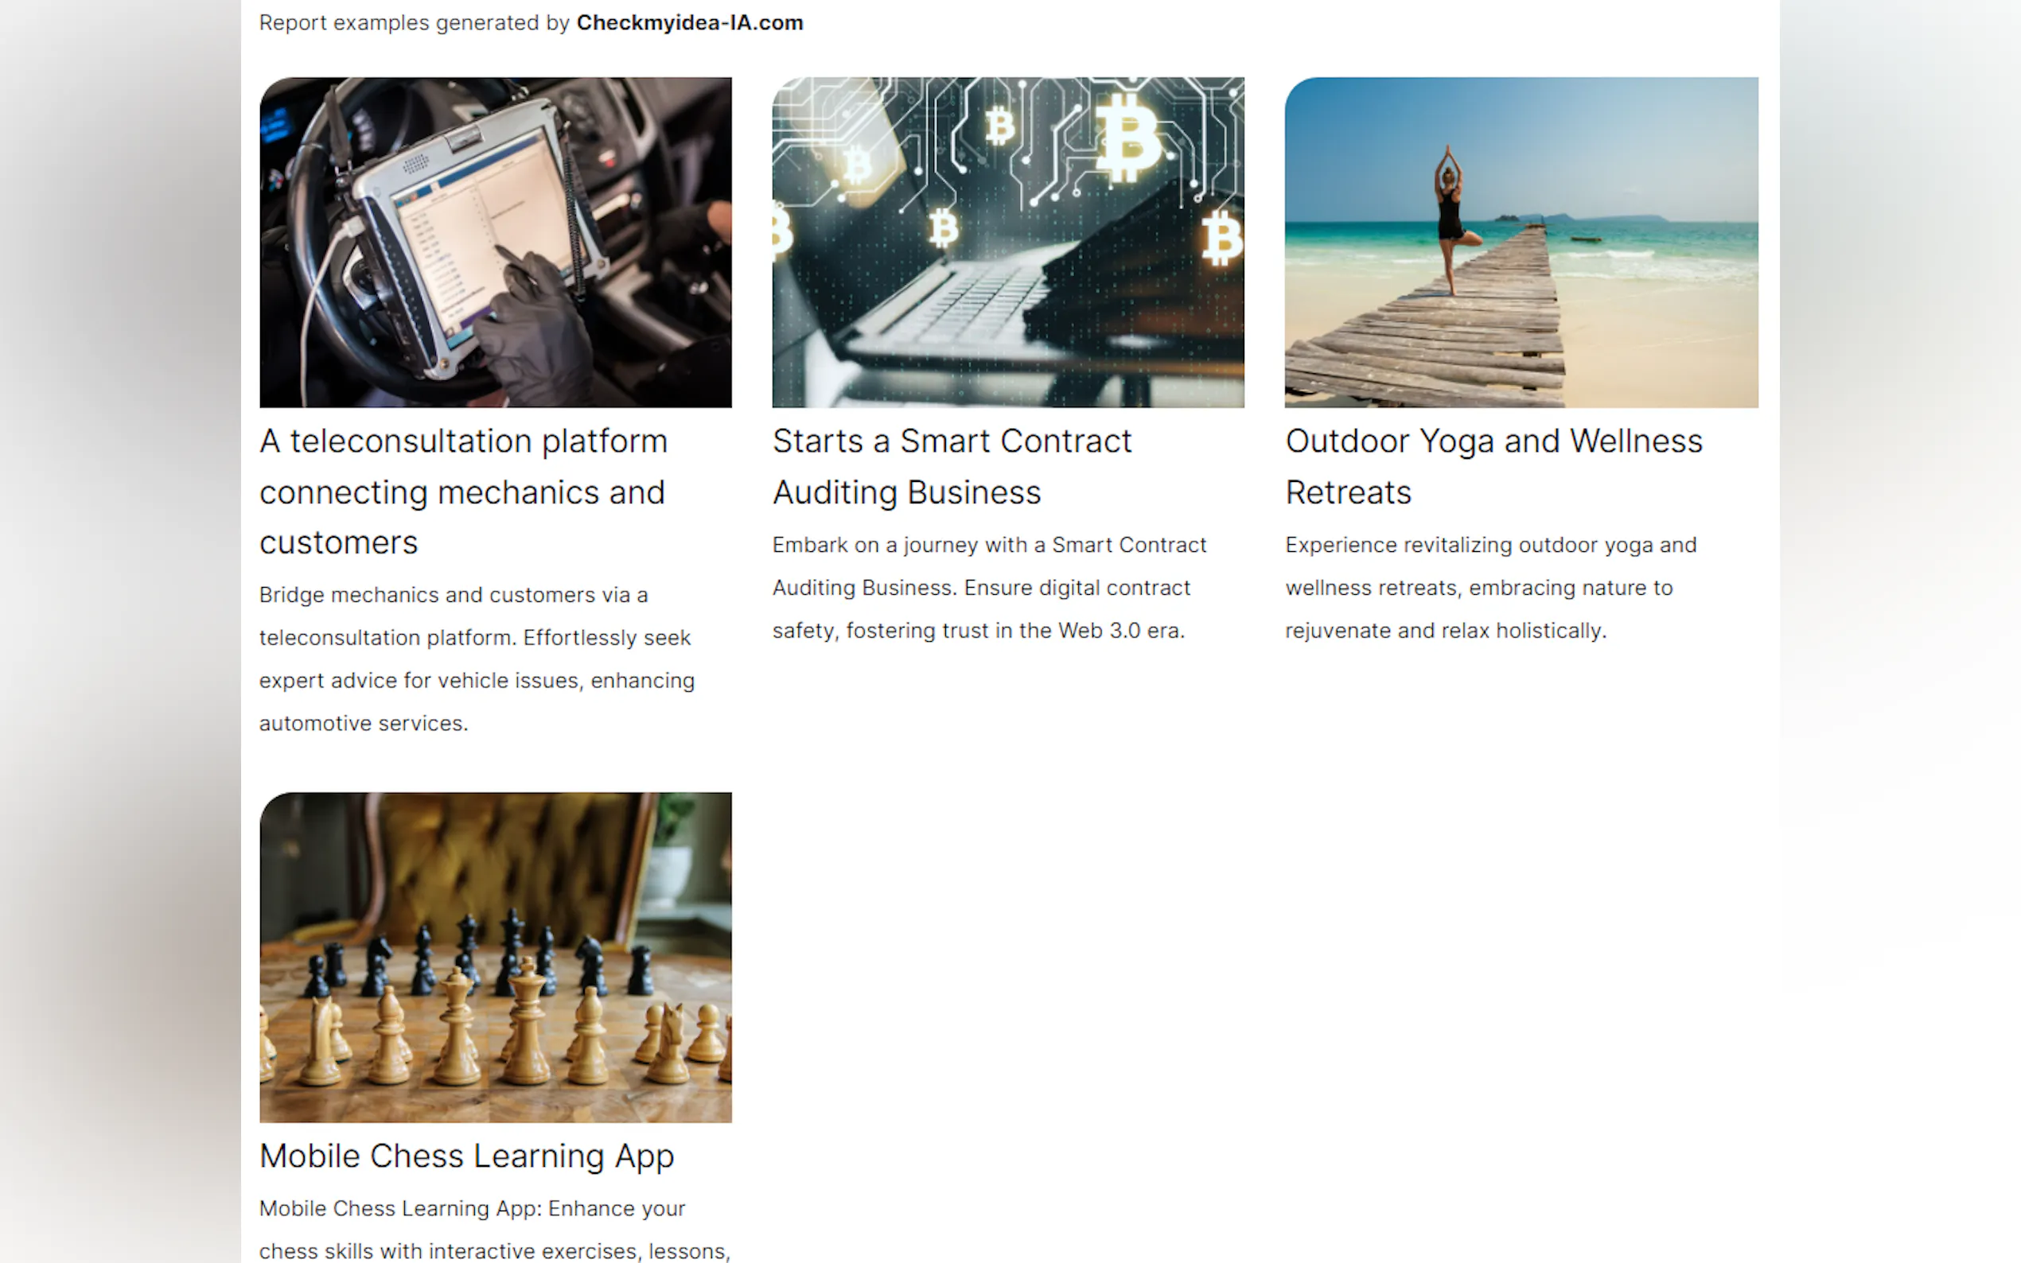Viewport: 2021px width, 1263px height.
Task: Select the yoga retreats card description text
Action: pos(1489,587)
